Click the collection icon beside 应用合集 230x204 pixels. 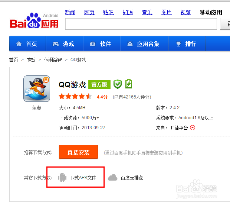130,44
